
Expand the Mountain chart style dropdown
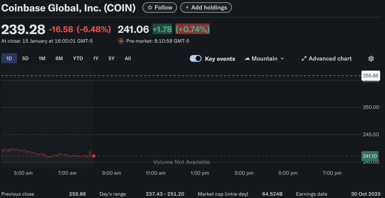point(282,59)
